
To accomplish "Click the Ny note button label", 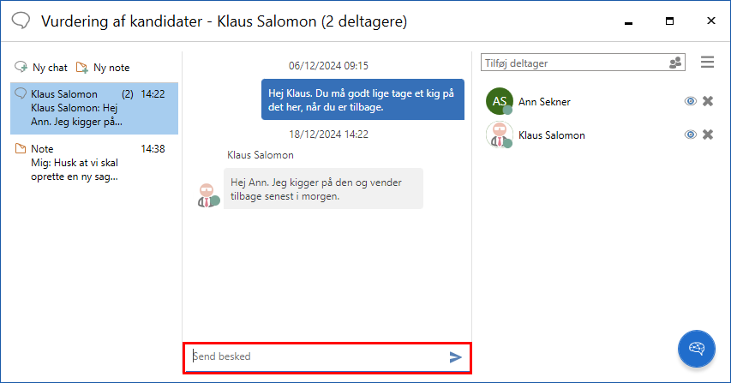I will pyautogui.click(x=111, y=67).
